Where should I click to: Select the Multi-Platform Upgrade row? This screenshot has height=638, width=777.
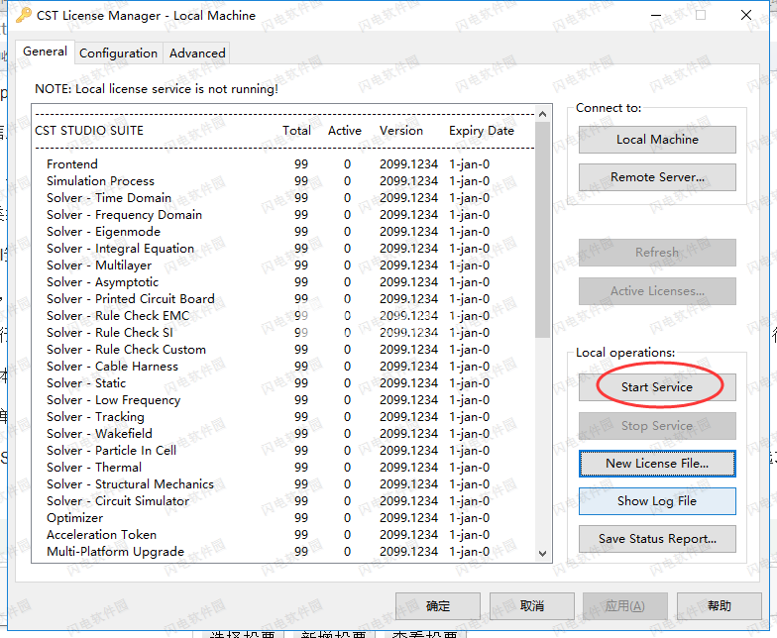pos(268,552)
